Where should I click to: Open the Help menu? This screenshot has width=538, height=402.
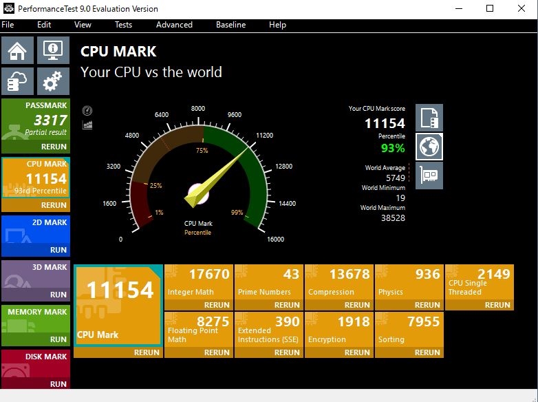point(277,25)
